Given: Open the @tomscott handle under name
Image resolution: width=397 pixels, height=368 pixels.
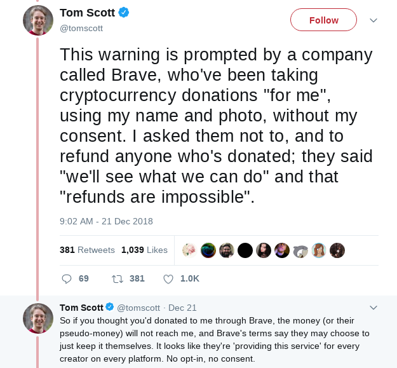Looking at the screenshot, I should point(81,29).
